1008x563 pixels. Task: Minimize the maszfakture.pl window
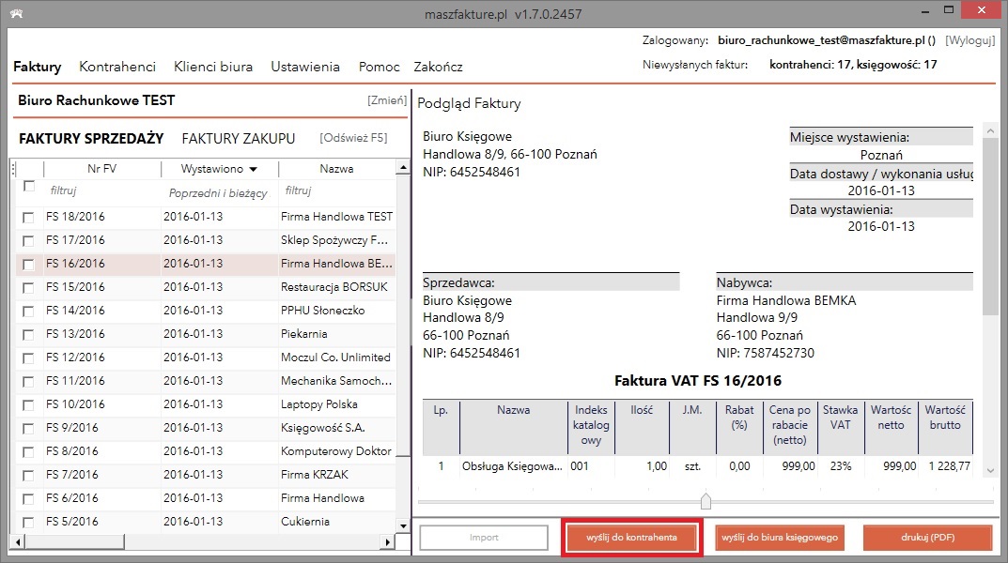[925, 11]
